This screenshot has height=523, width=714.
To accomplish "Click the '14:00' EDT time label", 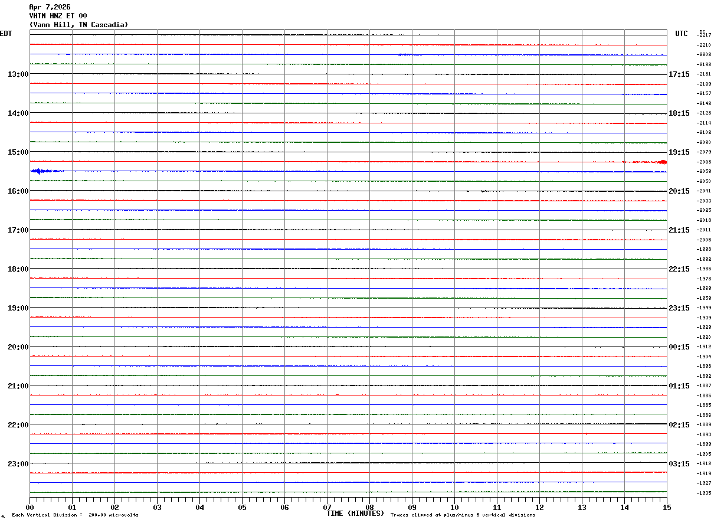I will [x=18, y=113].
